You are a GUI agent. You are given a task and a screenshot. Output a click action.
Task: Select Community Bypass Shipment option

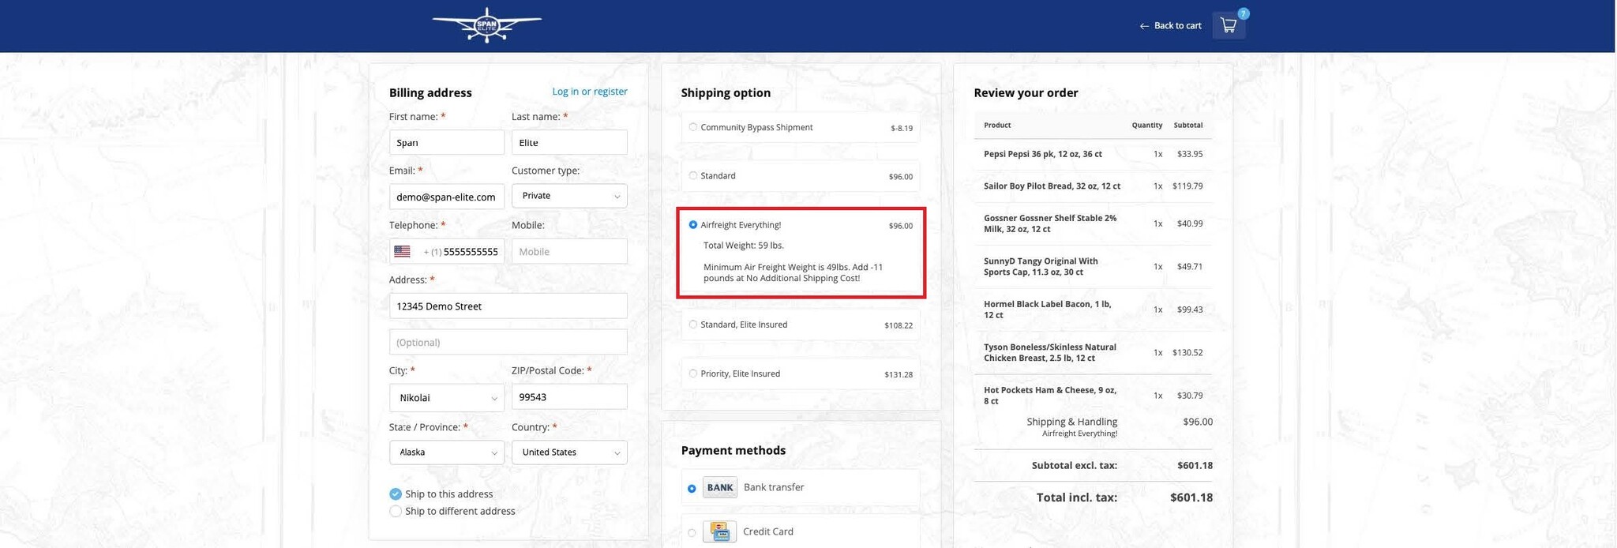(x=693, y=127)
